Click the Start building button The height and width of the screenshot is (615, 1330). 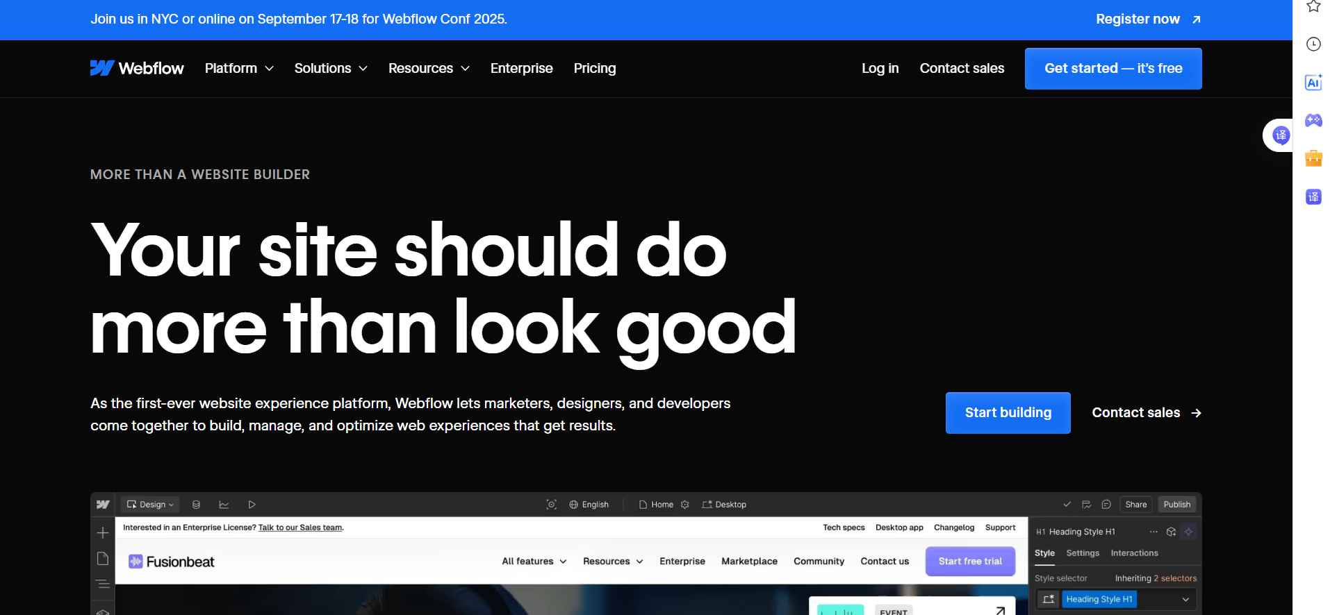pos(1008,413)
